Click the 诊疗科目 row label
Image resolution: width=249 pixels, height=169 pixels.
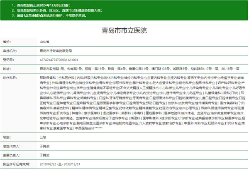9,78
